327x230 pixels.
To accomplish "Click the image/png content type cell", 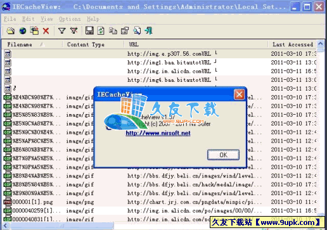I will point(80,202).
